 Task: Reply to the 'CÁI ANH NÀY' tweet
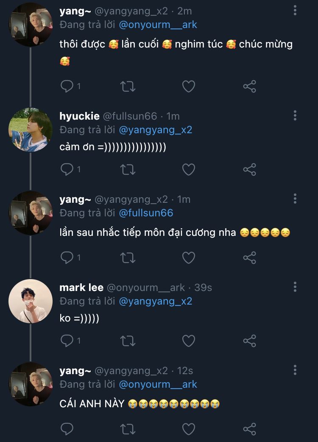[67, 428]
